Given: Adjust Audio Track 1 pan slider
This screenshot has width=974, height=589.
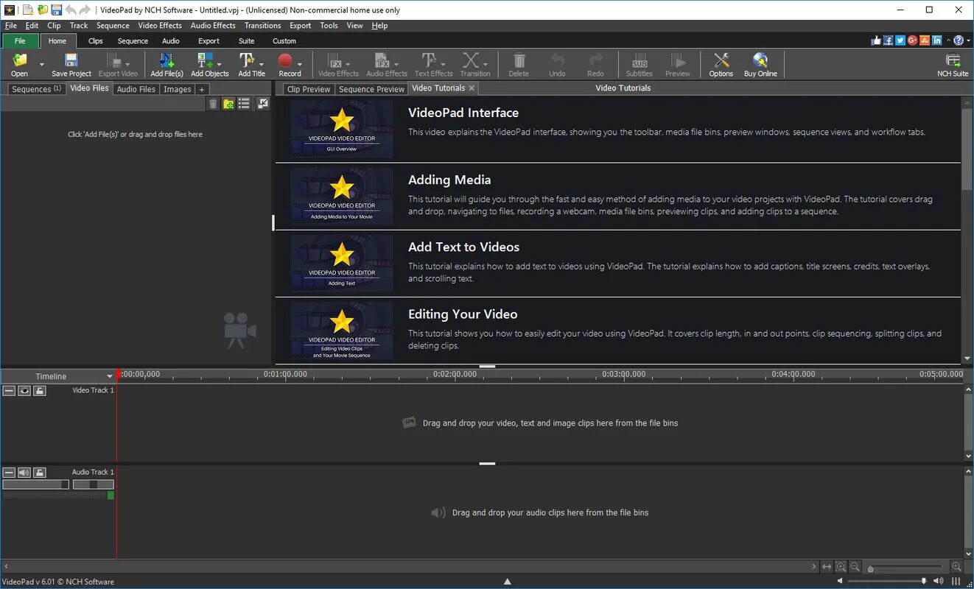Looking at the screenshot, I should pyautogui.click(x=94, y=484).
